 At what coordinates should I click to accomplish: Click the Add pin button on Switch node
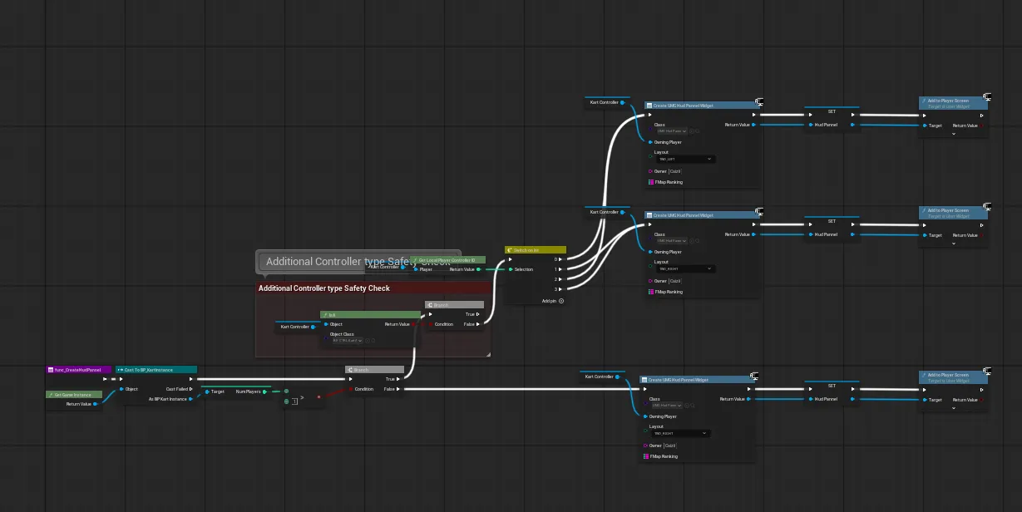pyautogui.click(x=561, y=301)
